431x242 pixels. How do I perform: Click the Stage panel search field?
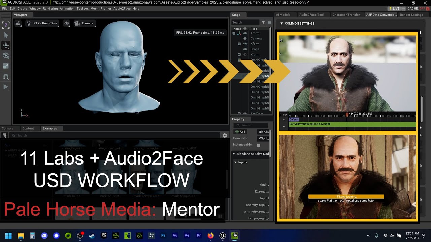245,22
